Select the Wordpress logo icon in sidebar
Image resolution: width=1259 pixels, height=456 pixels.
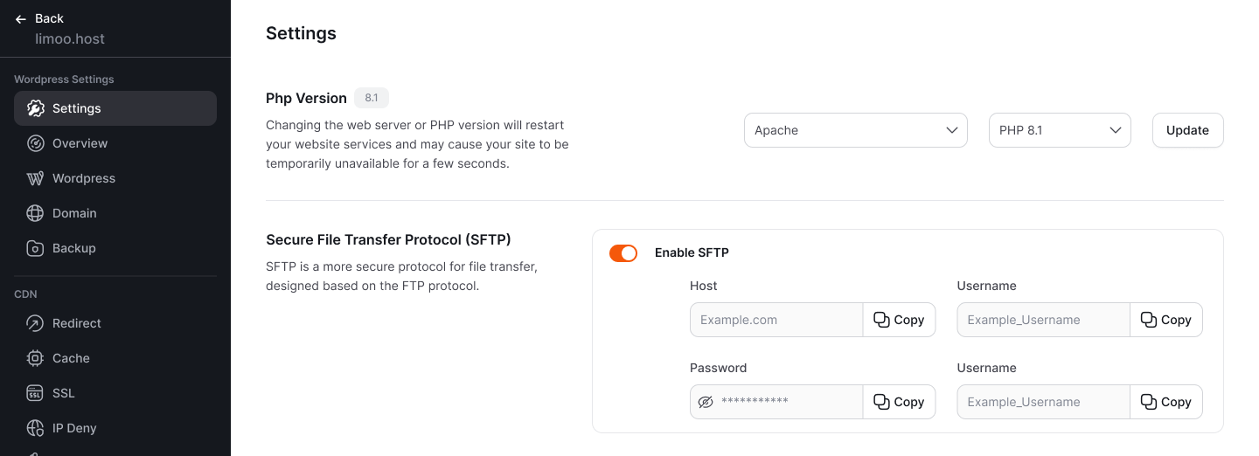tap(35, 178)
